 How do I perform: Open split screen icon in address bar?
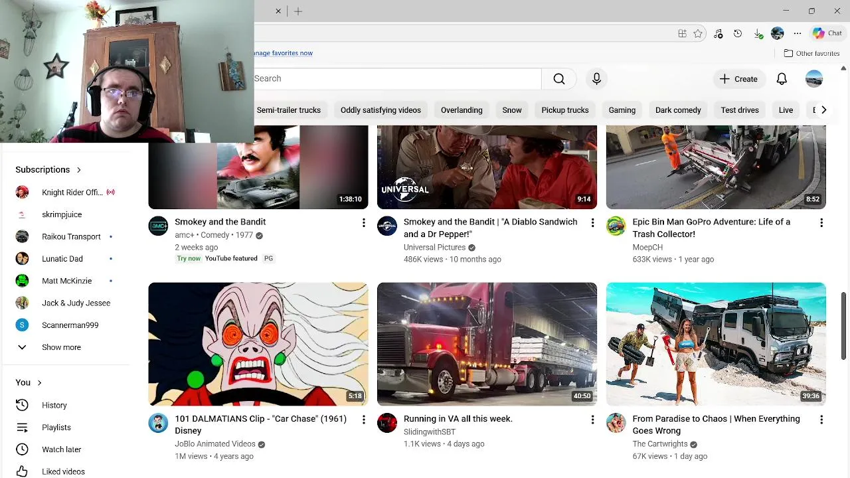pos(682,33)
